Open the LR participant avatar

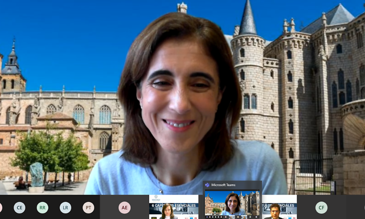[65, 208]
